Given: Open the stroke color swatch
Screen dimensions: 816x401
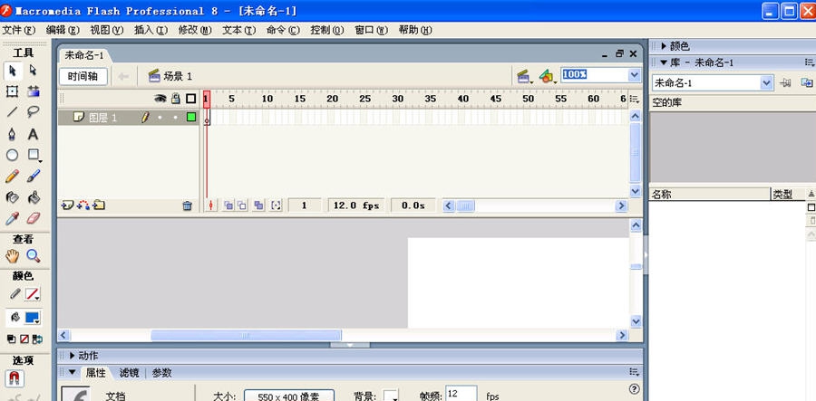Looking at the screenshot, I should tap(34, 294).
